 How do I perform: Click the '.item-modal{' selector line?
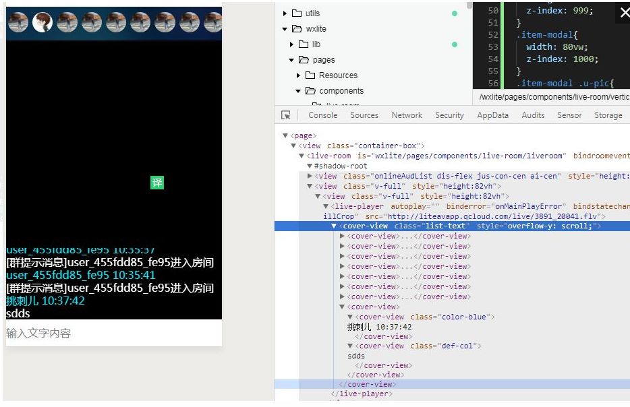(x=547, y=35)
